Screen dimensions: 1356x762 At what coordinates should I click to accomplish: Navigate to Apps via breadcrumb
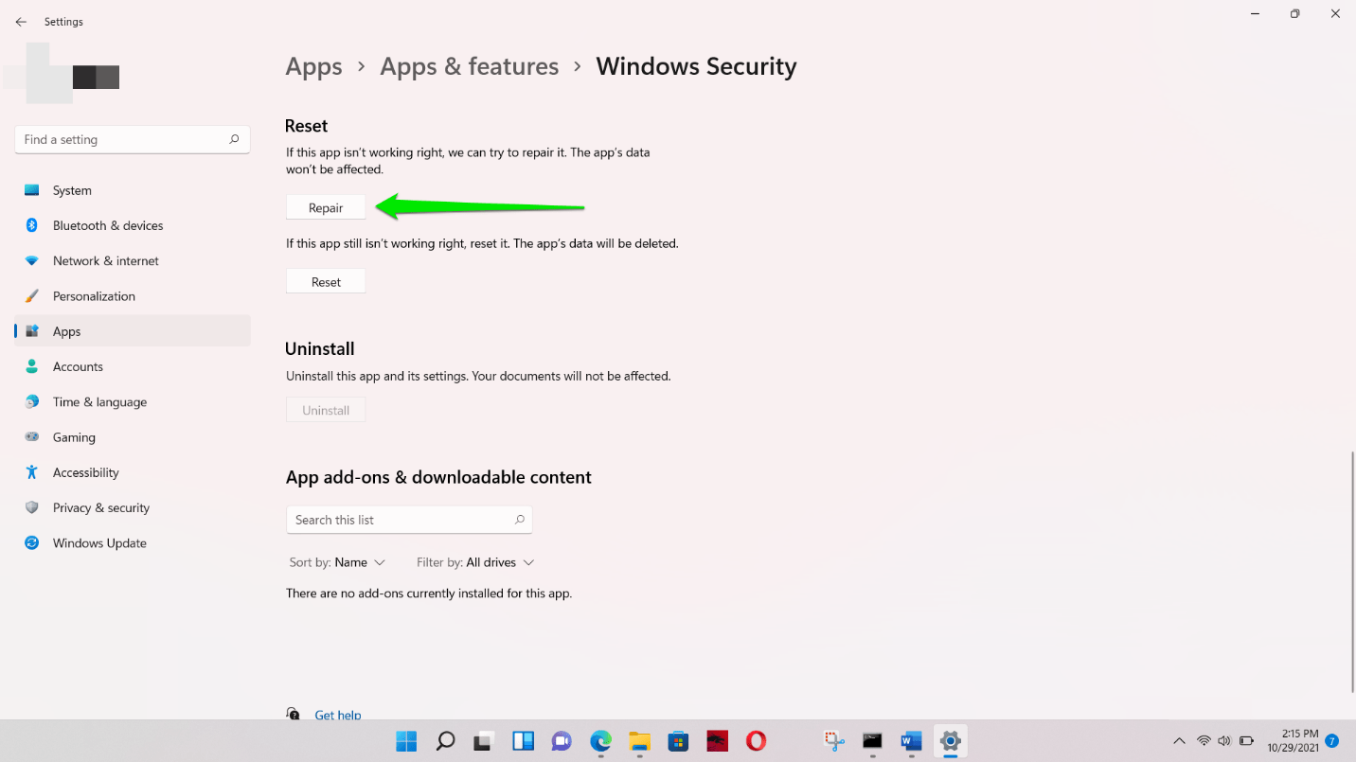(x=313, y=66)
